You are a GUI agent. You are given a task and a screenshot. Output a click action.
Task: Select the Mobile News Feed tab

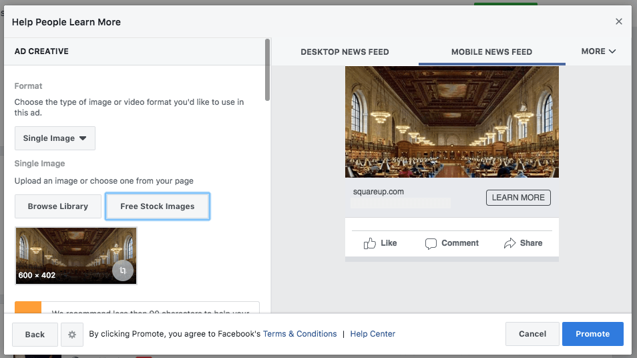click(491, 52)
